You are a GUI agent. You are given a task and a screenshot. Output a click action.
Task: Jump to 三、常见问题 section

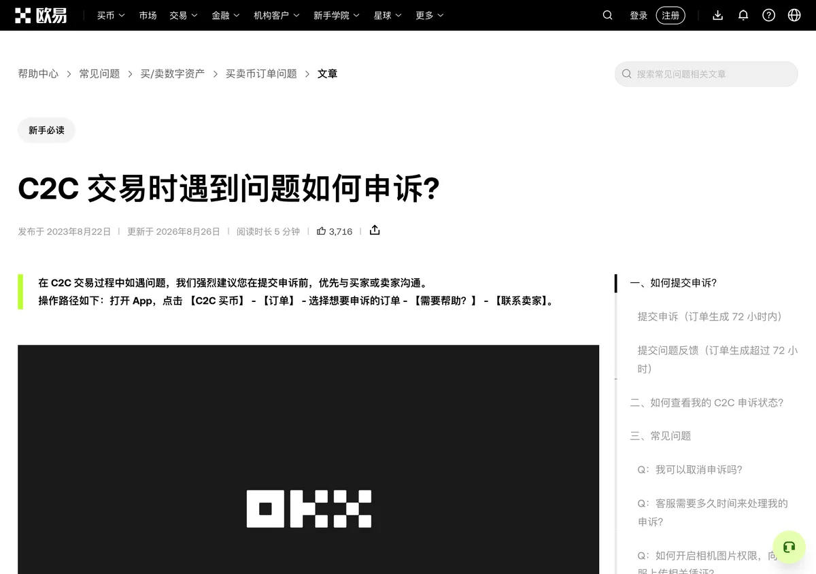[x=660, y=436]
